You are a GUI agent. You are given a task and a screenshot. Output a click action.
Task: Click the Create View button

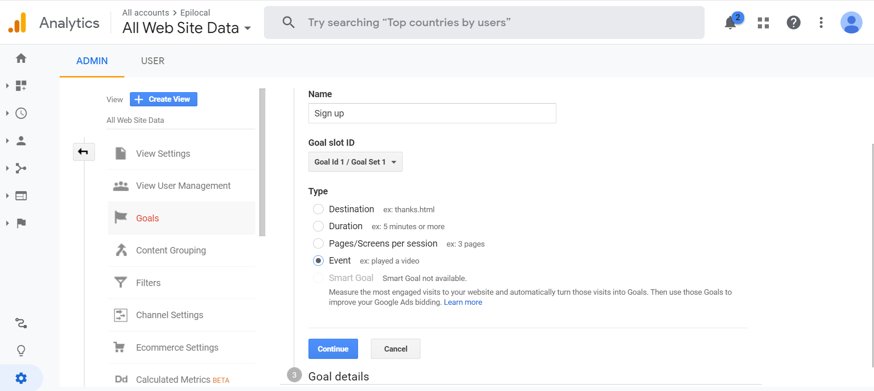click(163, 99)
